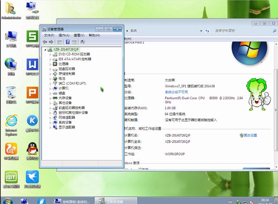The image size is (278, 204).
Task: Select the 系统设备 tree item
Action: [x=65, y=123]
